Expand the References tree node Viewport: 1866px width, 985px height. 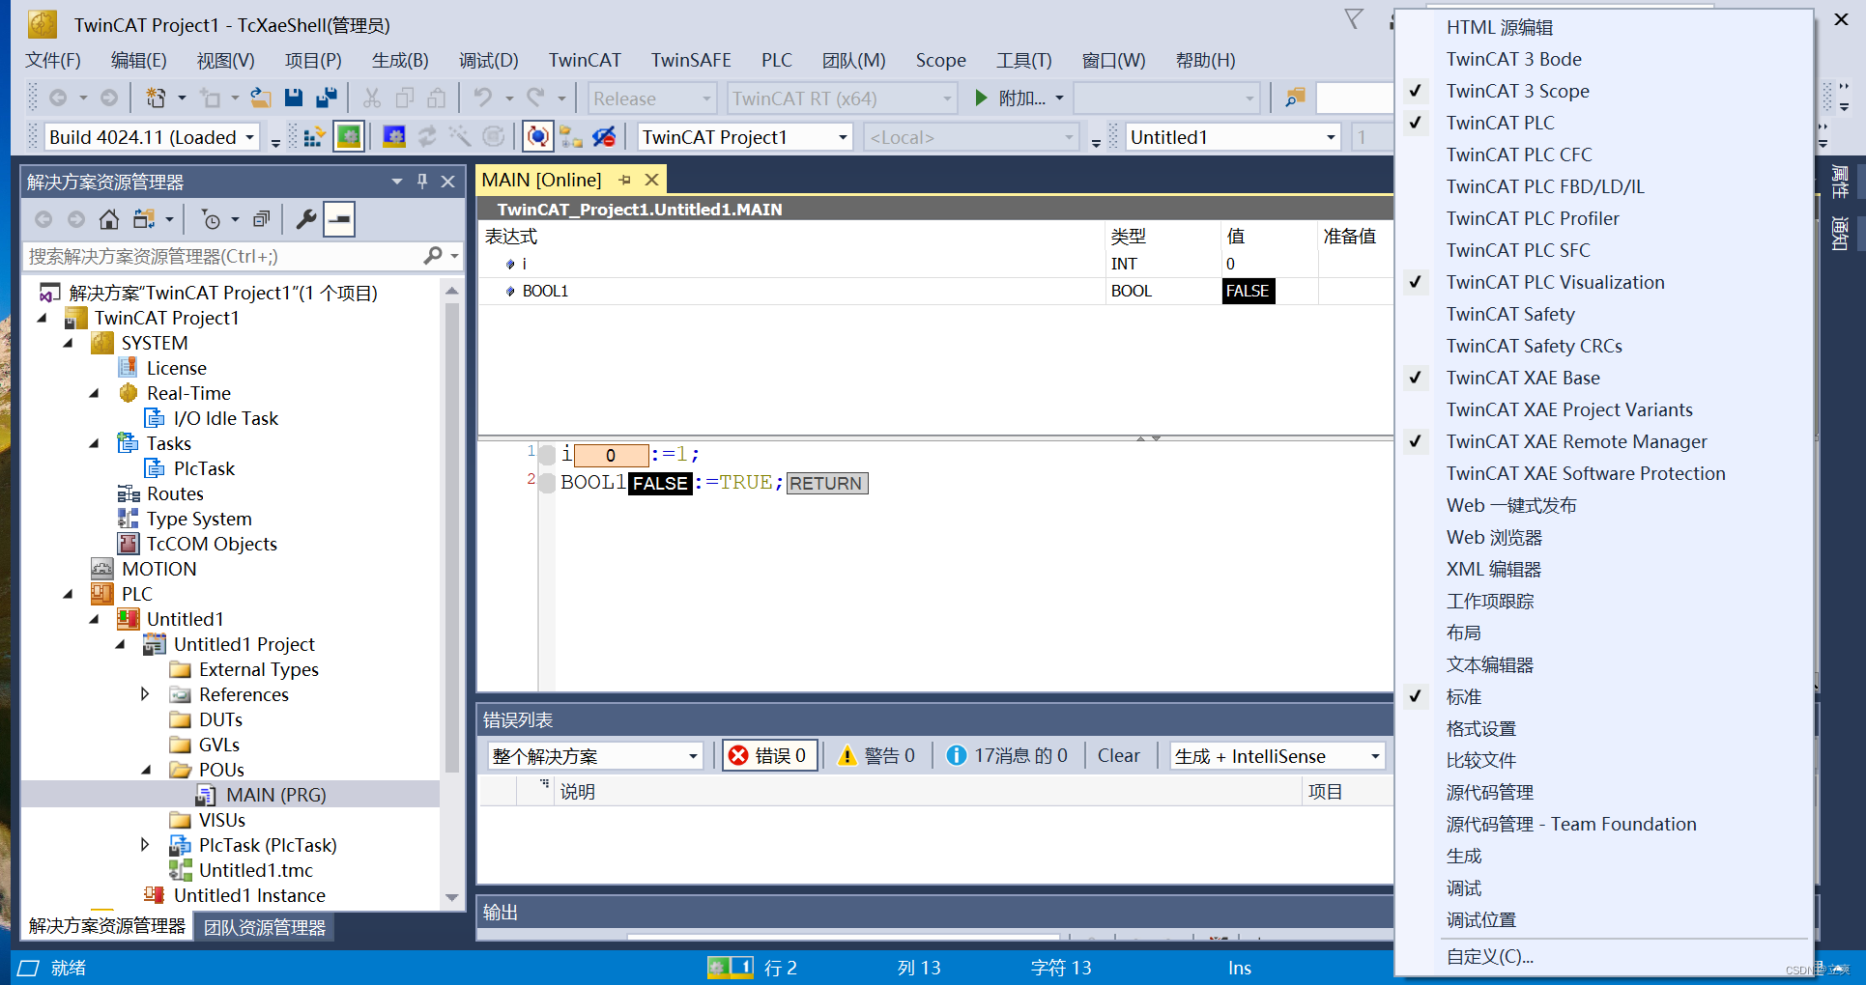point(145,694)
